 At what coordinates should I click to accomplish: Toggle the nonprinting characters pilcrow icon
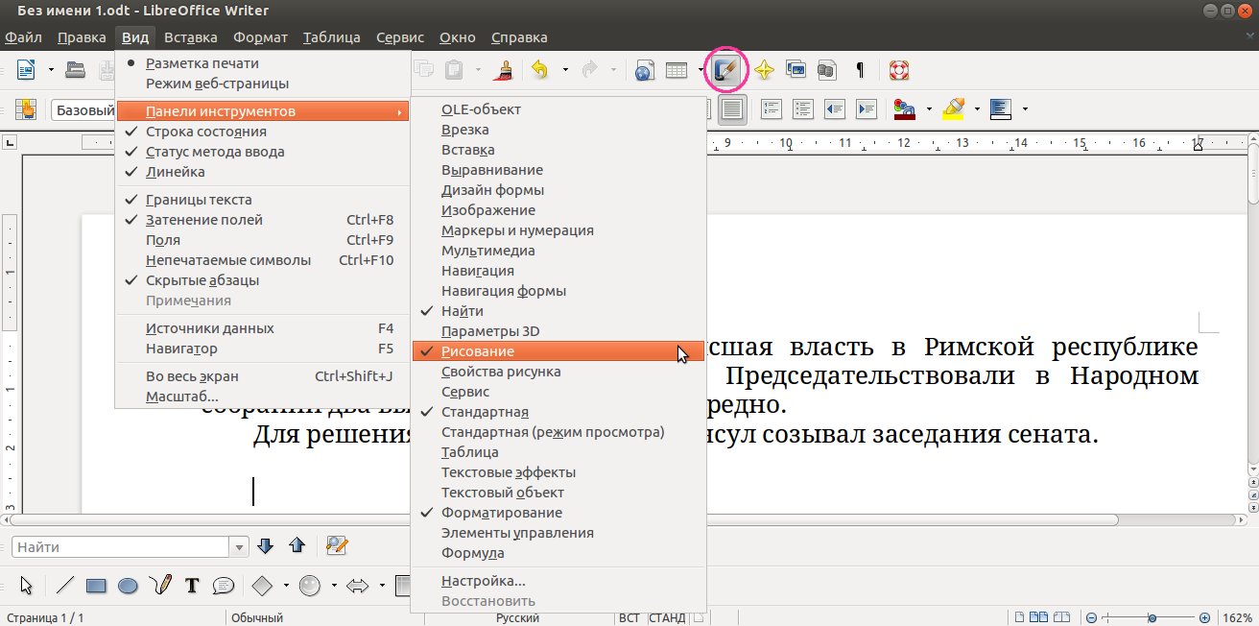(860, 70)
